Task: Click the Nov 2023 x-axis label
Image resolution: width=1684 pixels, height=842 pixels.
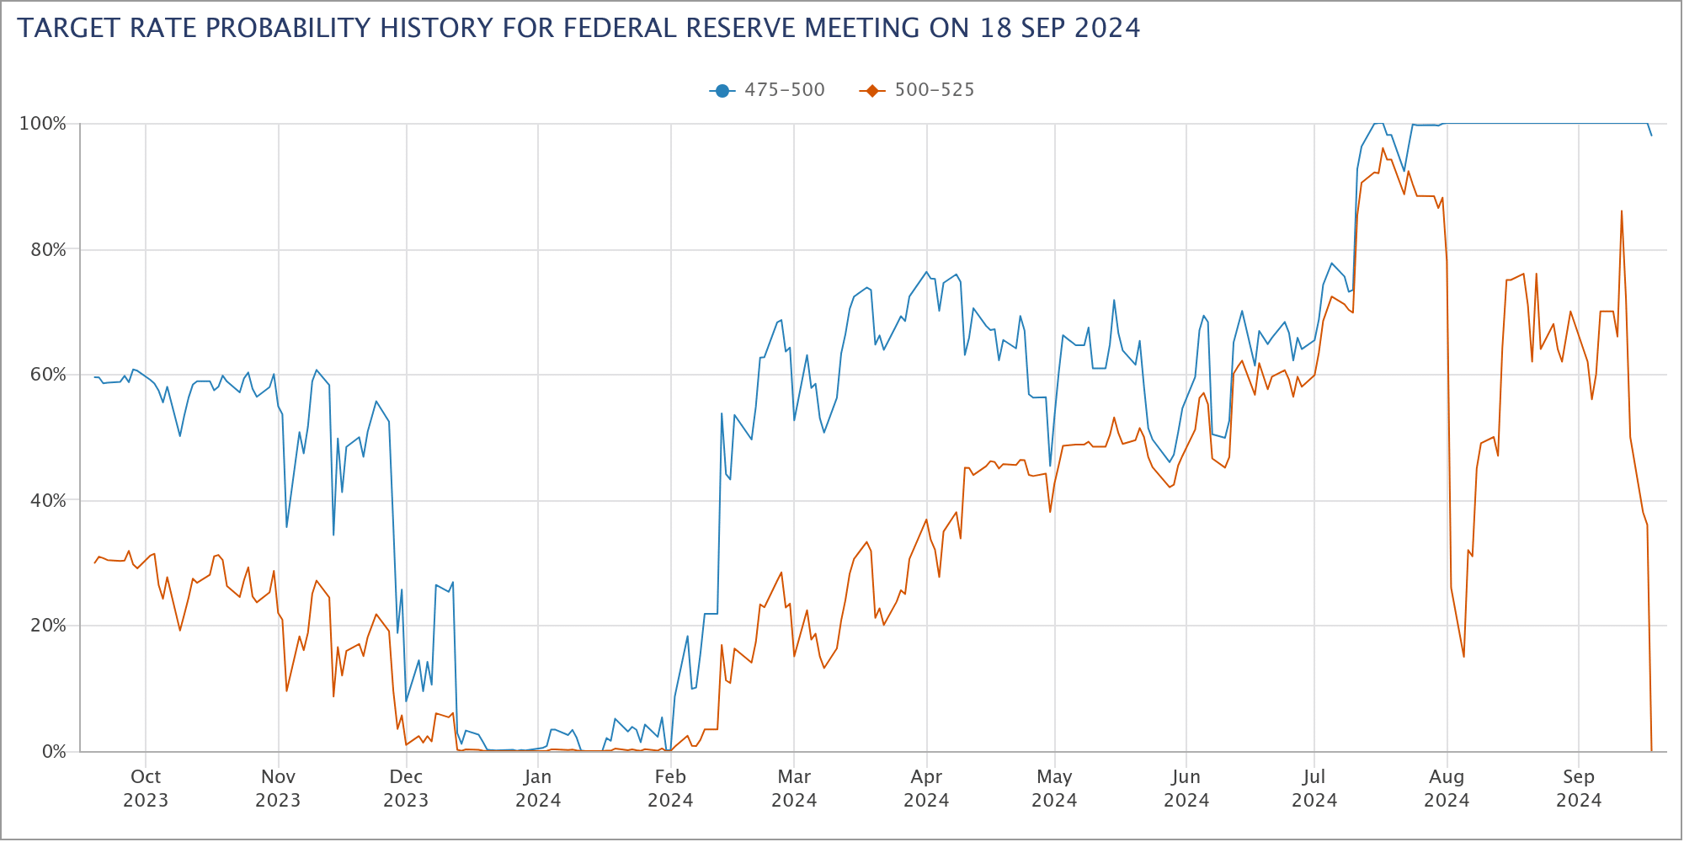Action: tap(278, 788)
